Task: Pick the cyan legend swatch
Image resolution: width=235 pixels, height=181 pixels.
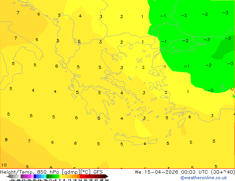Action: tap(45, 176)
